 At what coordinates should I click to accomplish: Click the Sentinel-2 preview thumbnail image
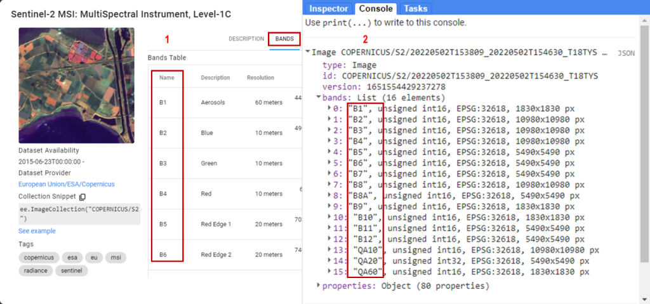77,85
